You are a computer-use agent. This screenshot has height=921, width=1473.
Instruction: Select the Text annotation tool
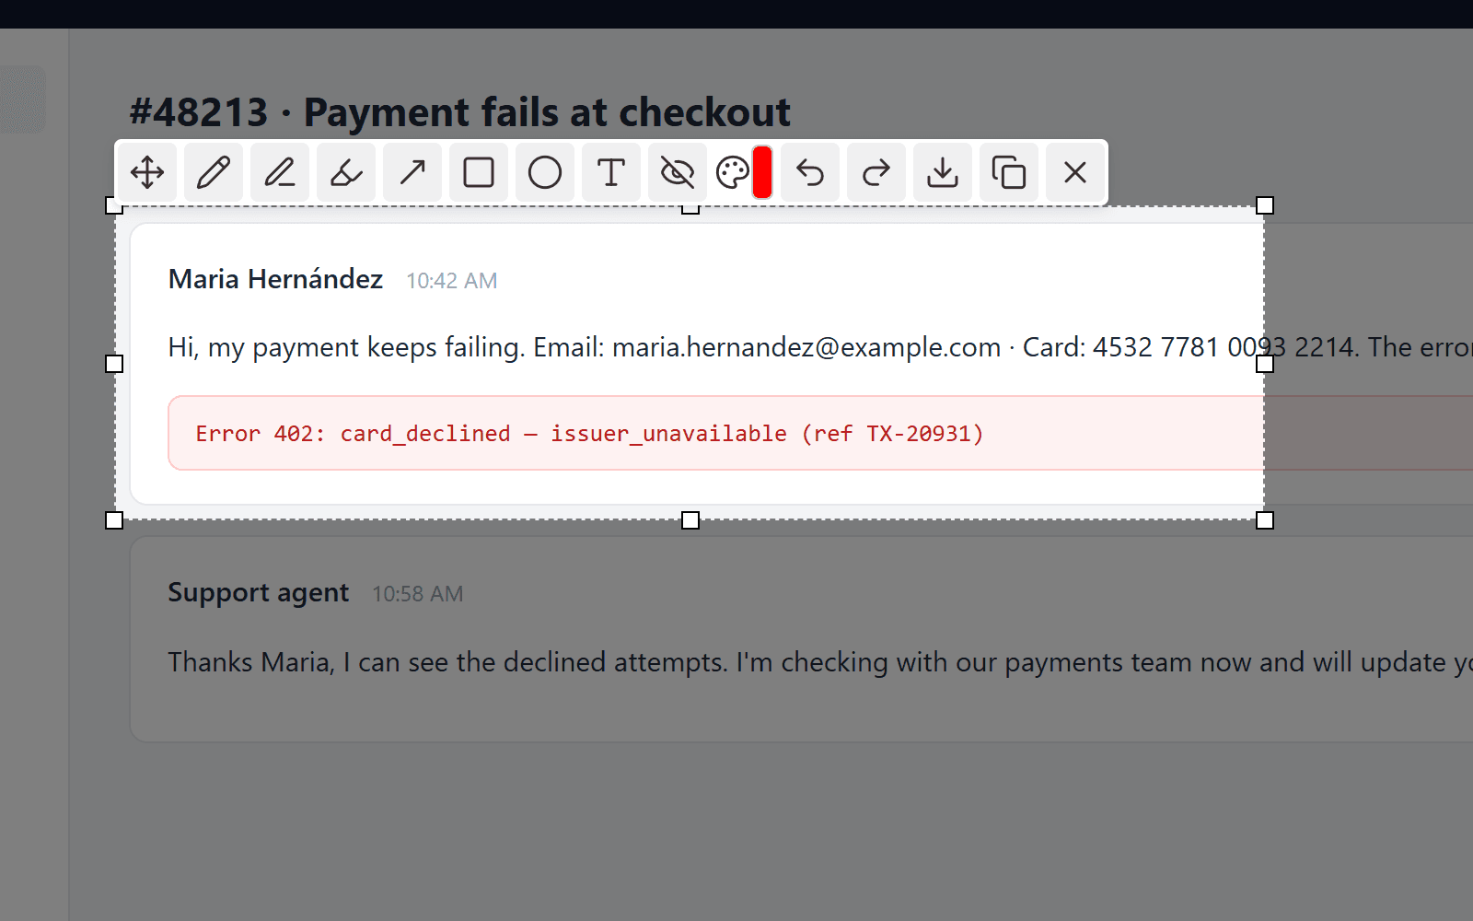pyautogui.click(x=611, y=172)
